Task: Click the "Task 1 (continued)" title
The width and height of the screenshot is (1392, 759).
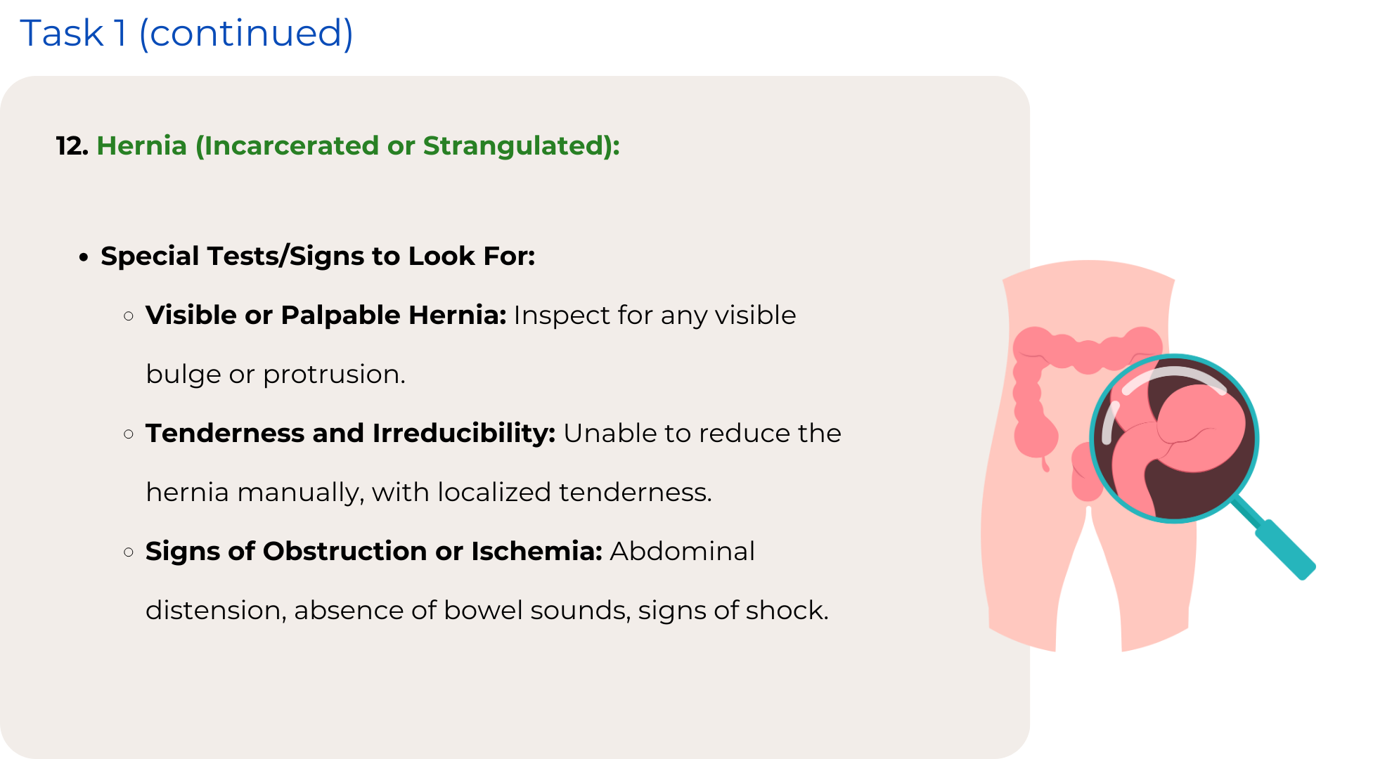Action: tap(186, 33)
